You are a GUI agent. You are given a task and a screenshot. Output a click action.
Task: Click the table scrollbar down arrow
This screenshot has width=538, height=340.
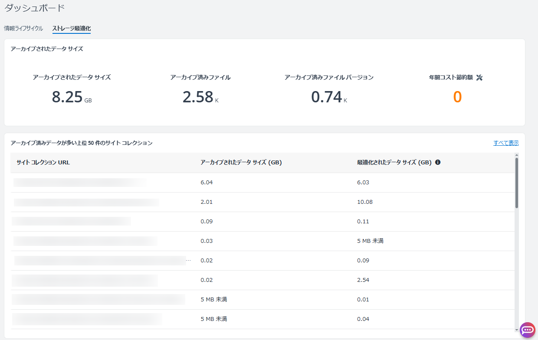[516, 330]
